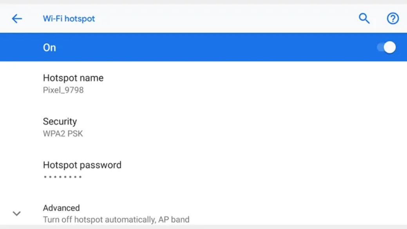Viewport: 407px width, 229px height.
Task: Open search with the magnifier icon
Action: coord(364,18)
